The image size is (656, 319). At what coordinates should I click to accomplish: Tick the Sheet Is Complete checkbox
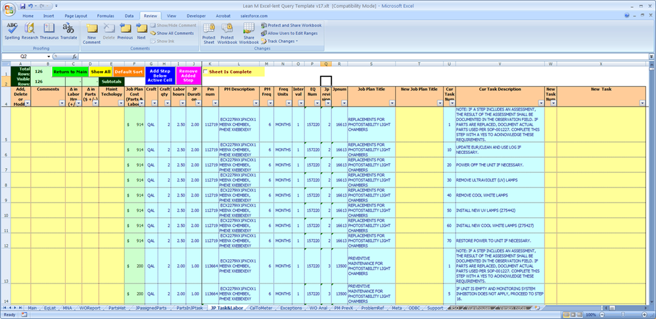205,72
